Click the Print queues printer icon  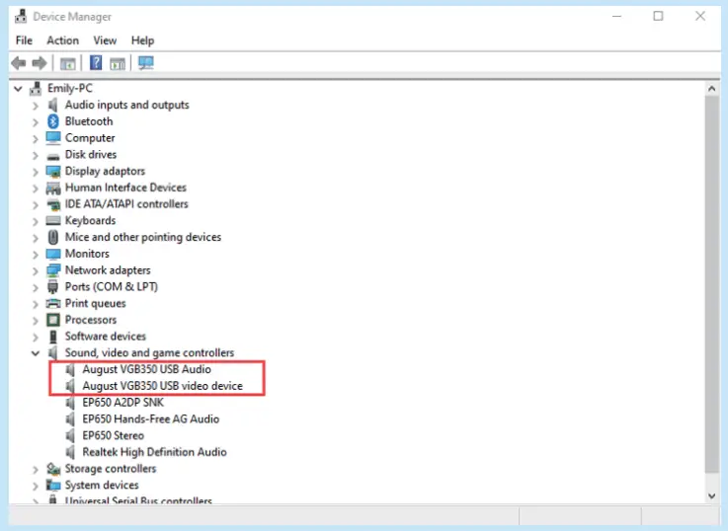point(53,303)
